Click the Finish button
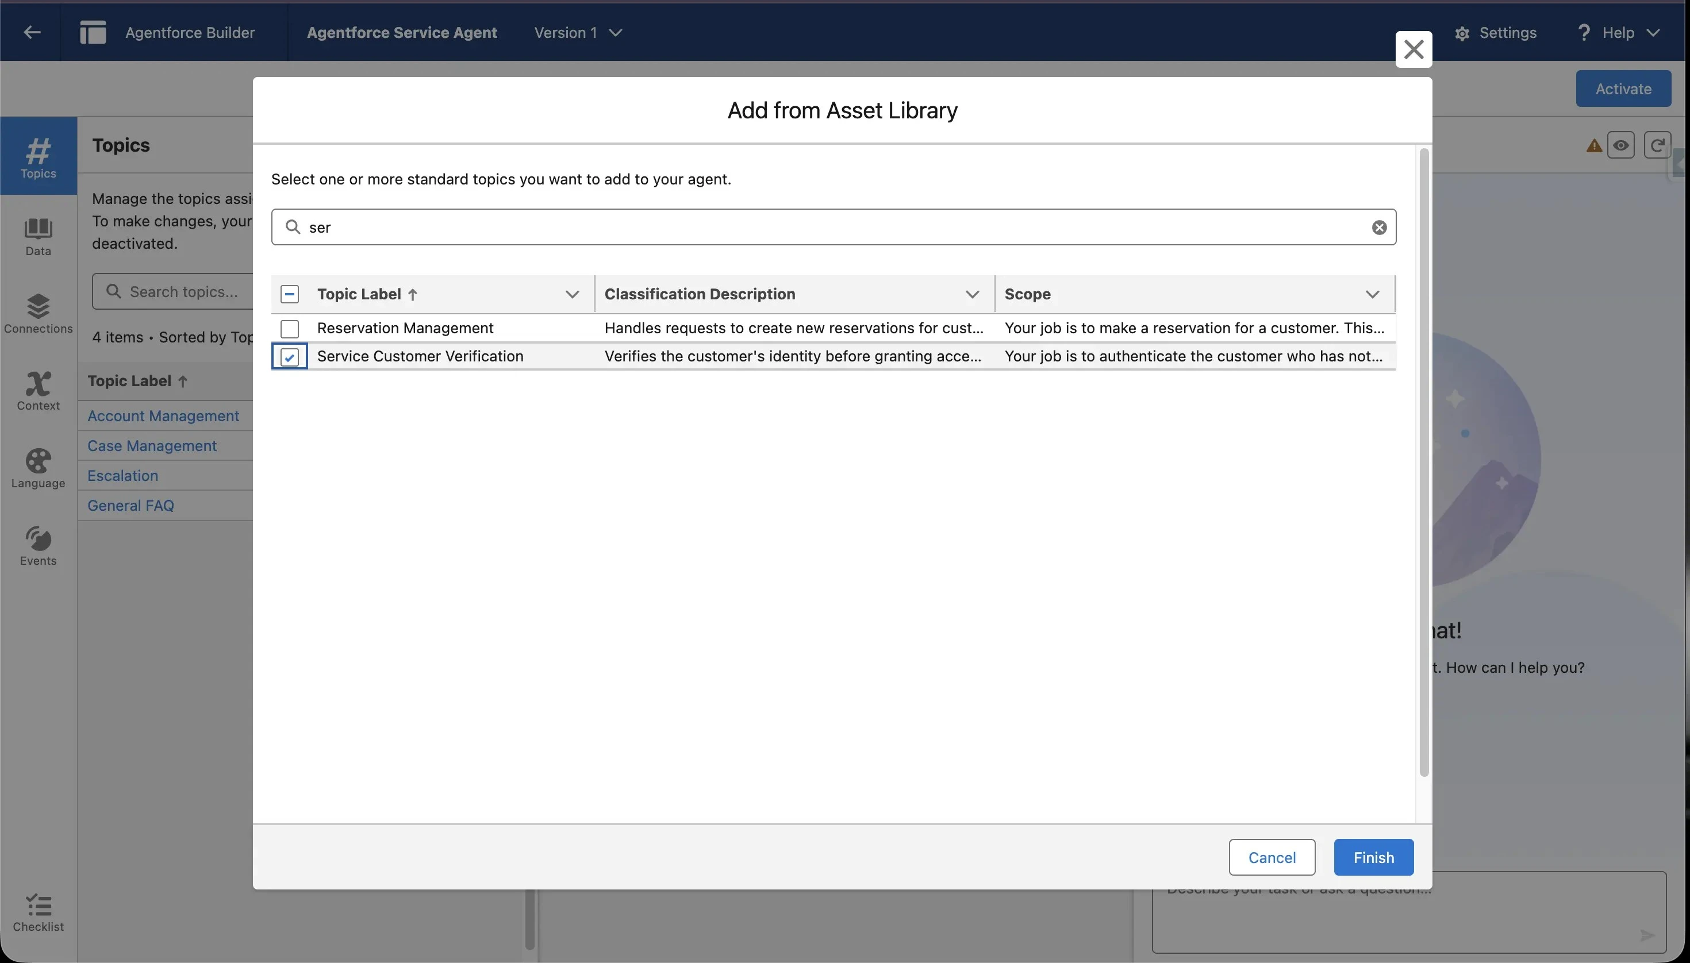Image resolution: width=1690 pixels, height=963 pixels. [x=1373, y=857]
